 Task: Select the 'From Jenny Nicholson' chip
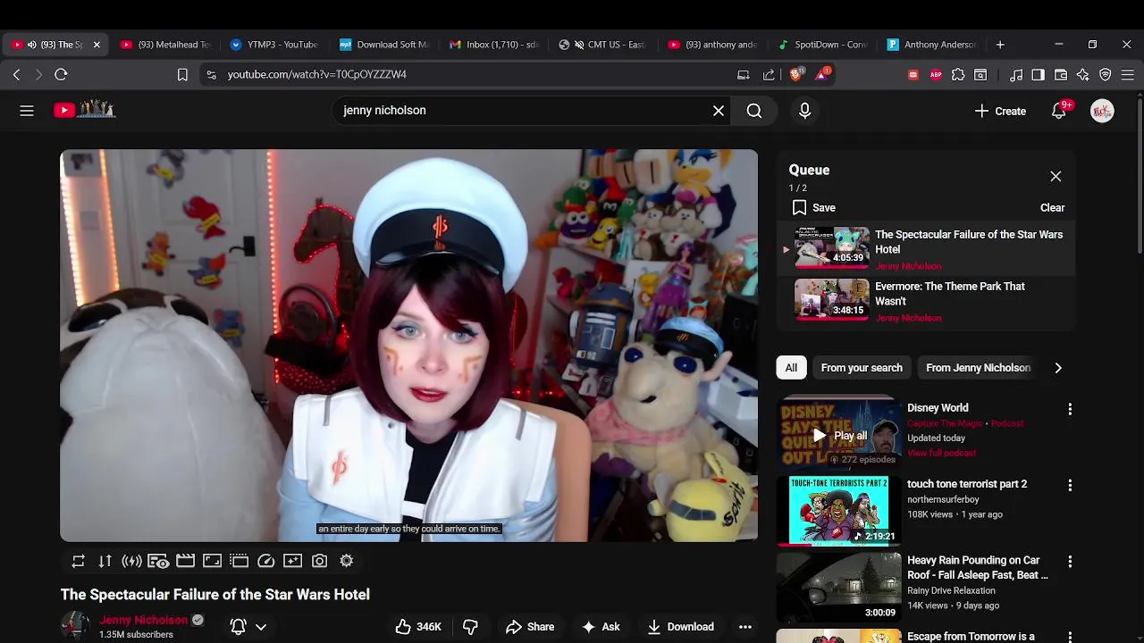pyautogui.click(x=978, y=368)
